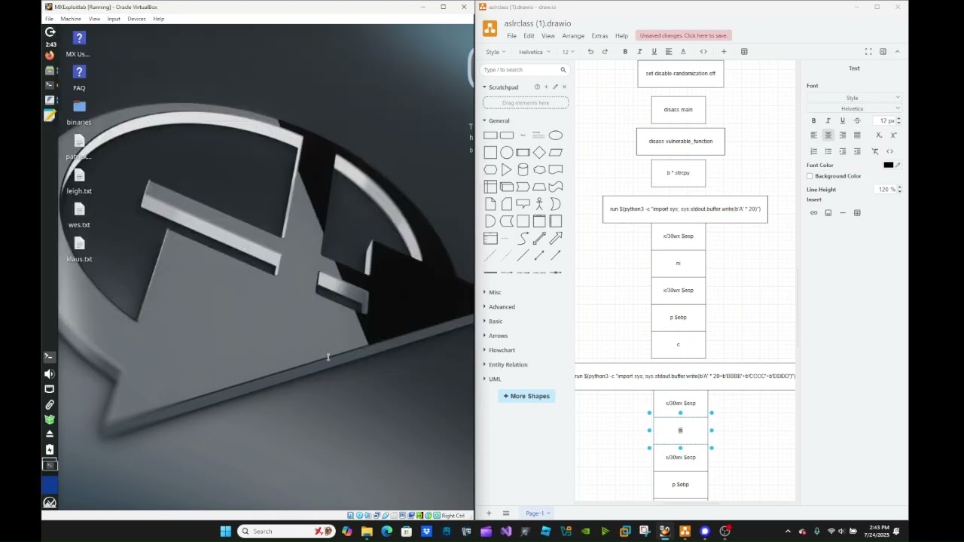Open the font size 12 dropdown in toolbar
This screenshot has height=542, width=964.
[568, 52]
